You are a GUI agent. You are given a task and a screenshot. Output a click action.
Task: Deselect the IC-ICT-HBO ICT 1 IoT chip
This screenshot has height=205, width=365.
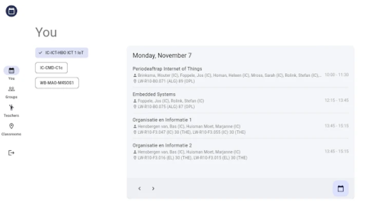point(62,52)
